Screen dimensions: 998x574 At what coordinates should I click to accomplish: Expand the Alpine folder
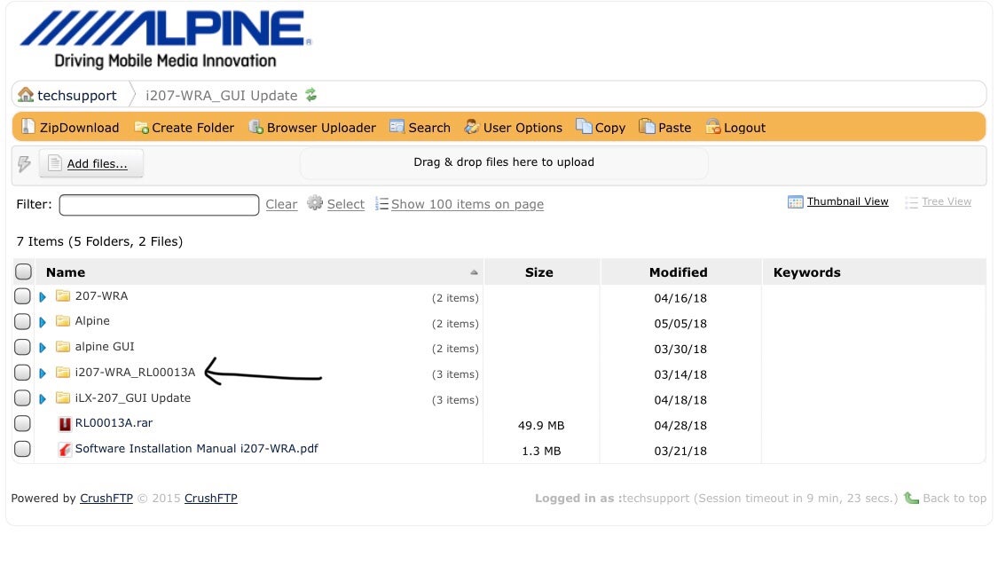coord(42,321)
